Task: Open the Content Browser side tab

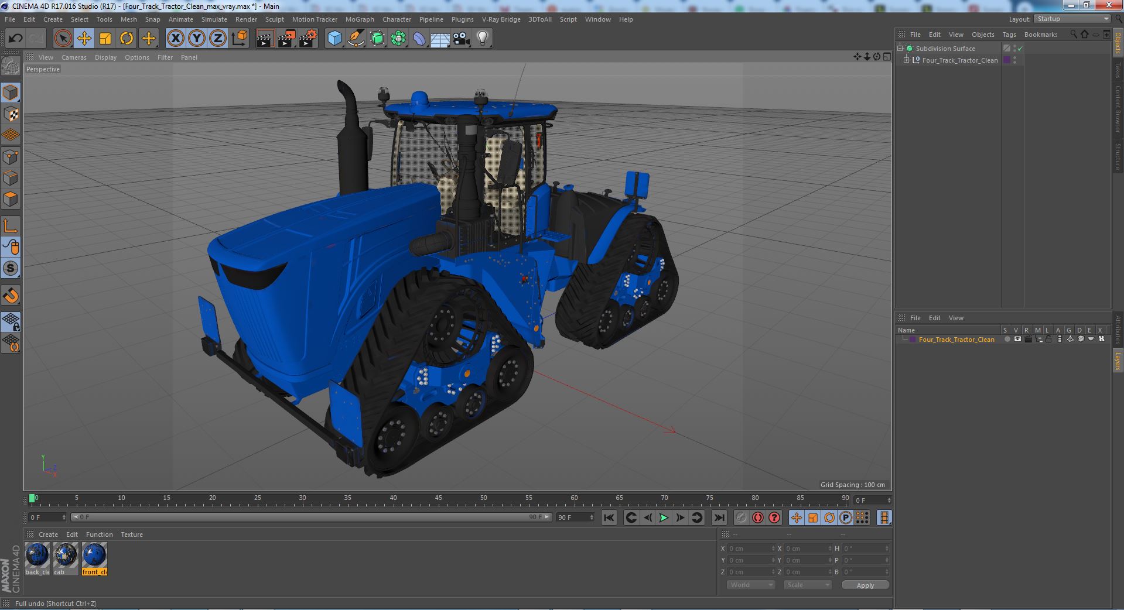Action: tap(1118, 109)
